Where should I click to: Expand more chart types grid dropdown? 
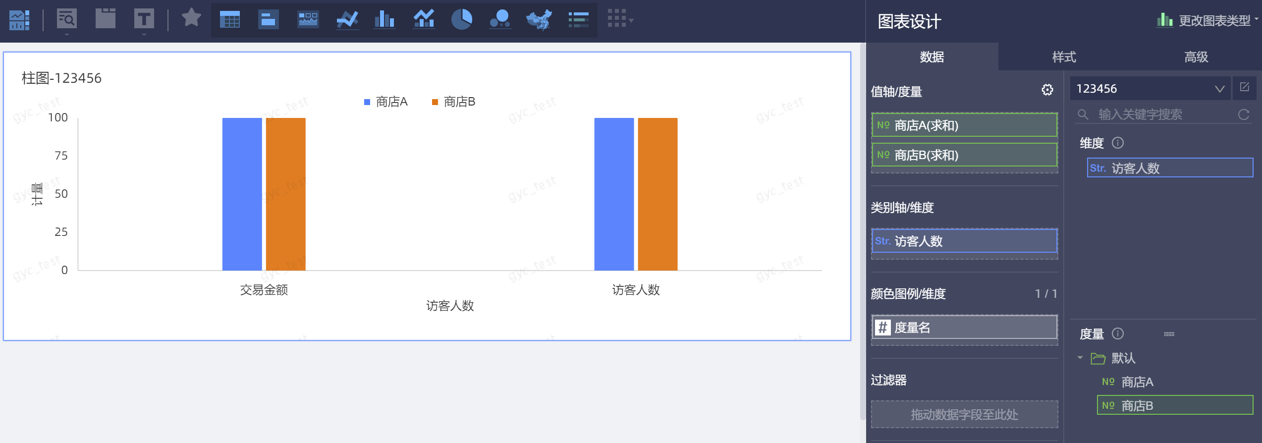point(620,19)
